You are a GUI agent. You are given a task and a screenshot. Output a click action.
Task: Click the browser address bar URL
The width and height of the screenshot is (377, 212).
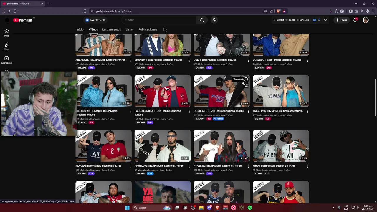tap(114, 11)
